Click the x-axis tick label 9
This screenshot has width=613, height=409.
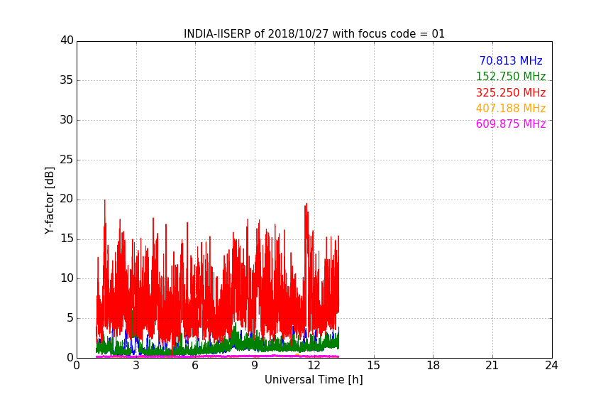tap(255, 366)
